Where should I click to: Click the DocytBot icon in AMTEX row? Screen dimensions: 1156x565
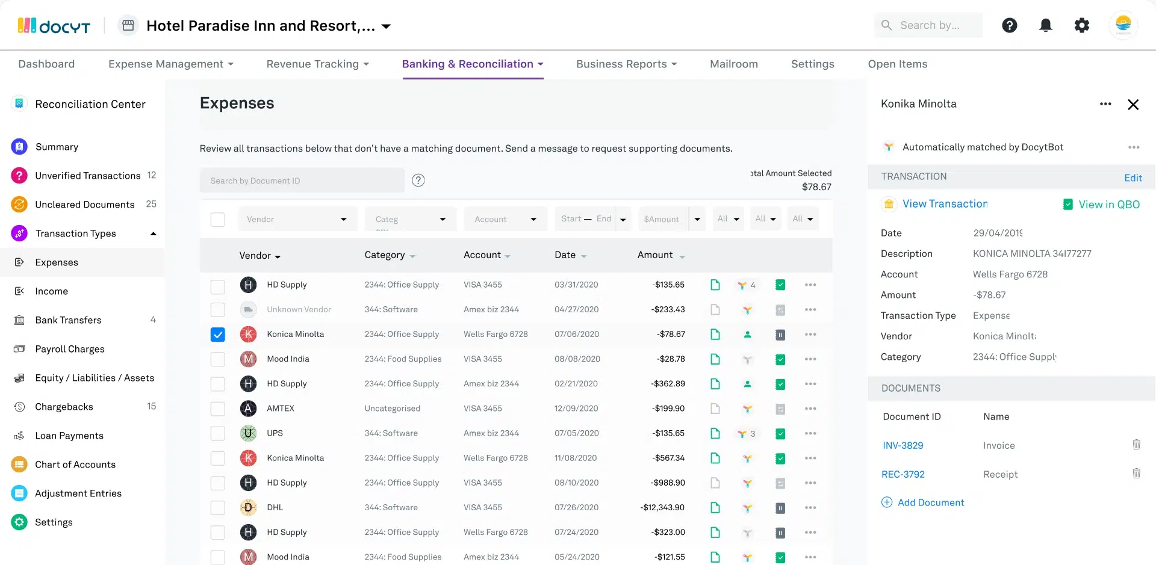tap(747, 409)
